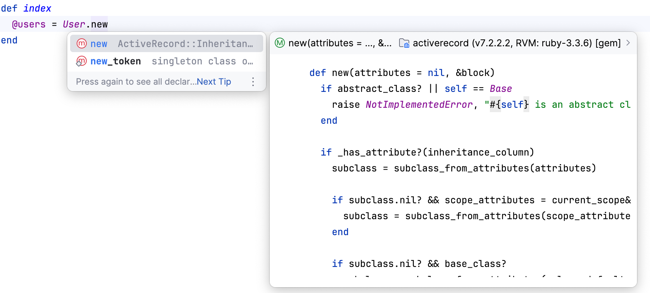This screenshot has height=293, width=650.
Task: Click the red method icon beside new
Action: click(82, 44)
